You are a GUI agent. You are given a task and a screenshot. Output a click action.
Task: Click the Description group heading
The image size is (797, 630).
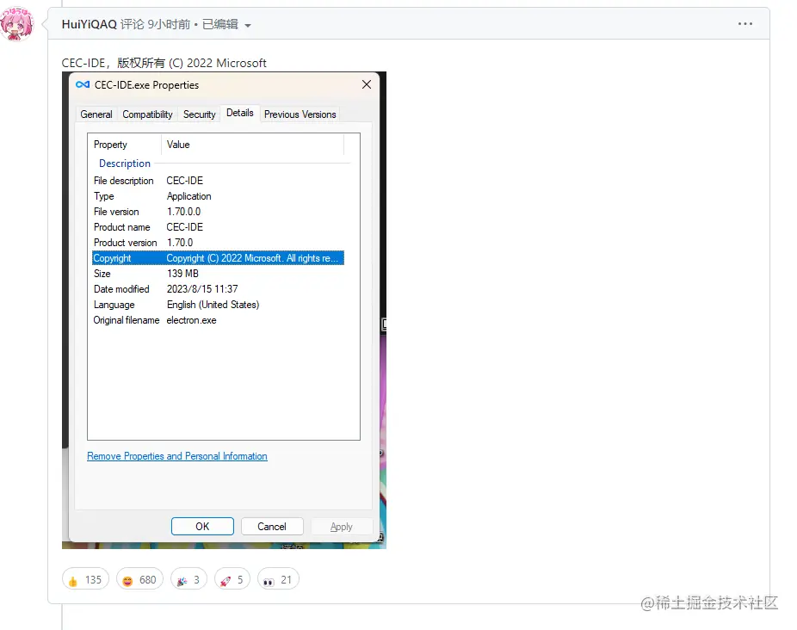tap(125, 164)
